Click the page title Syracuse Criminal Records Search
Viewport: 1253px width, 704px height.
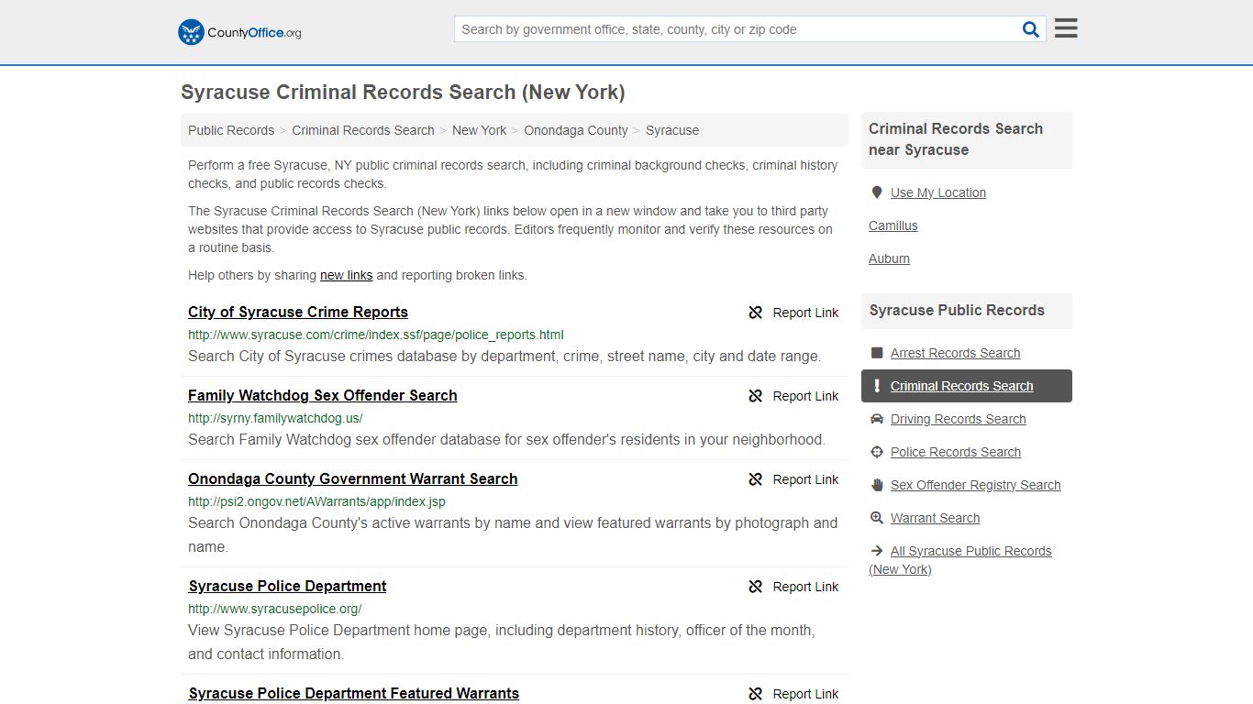[403, 93]
